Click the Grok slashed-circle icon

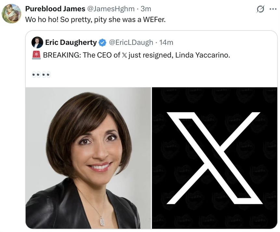coord(260,9)
